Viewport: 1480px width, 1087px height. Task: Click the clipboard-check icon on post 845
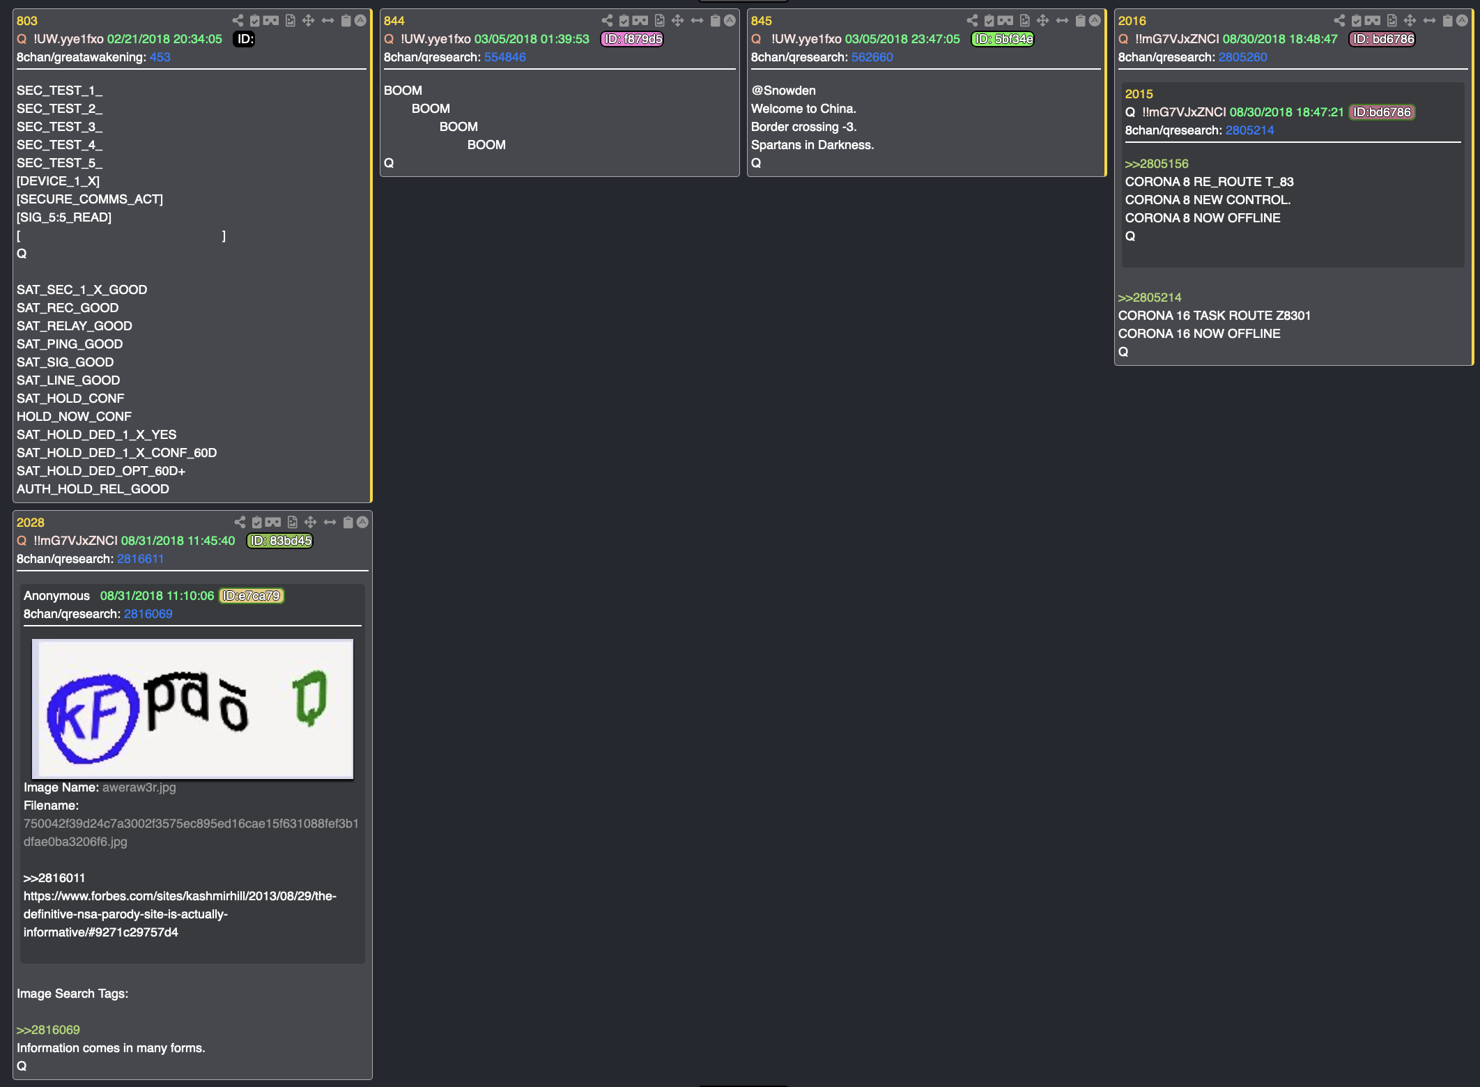tap(989, 21)
